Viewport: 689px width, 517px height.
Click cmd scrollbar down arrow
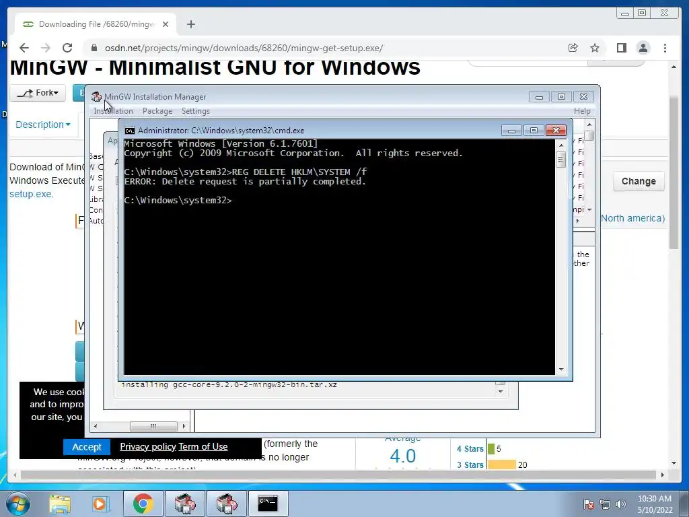[560, 370]
